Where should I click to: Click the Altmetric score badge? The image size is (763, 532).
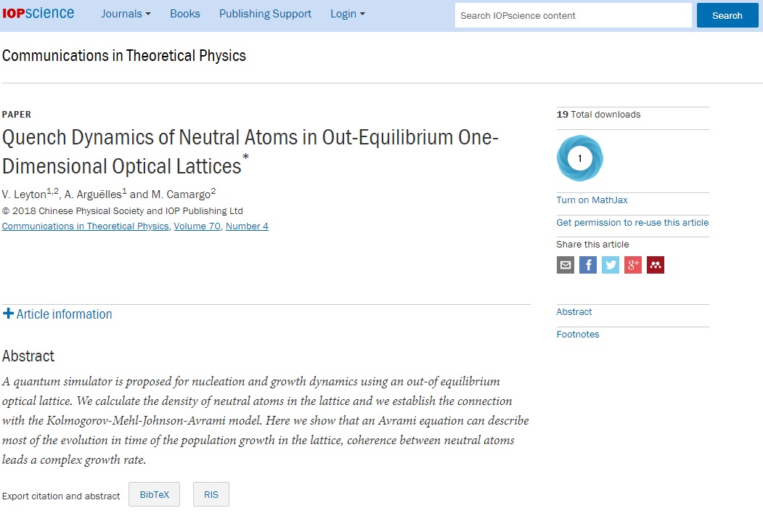click(x=579, y=158)
